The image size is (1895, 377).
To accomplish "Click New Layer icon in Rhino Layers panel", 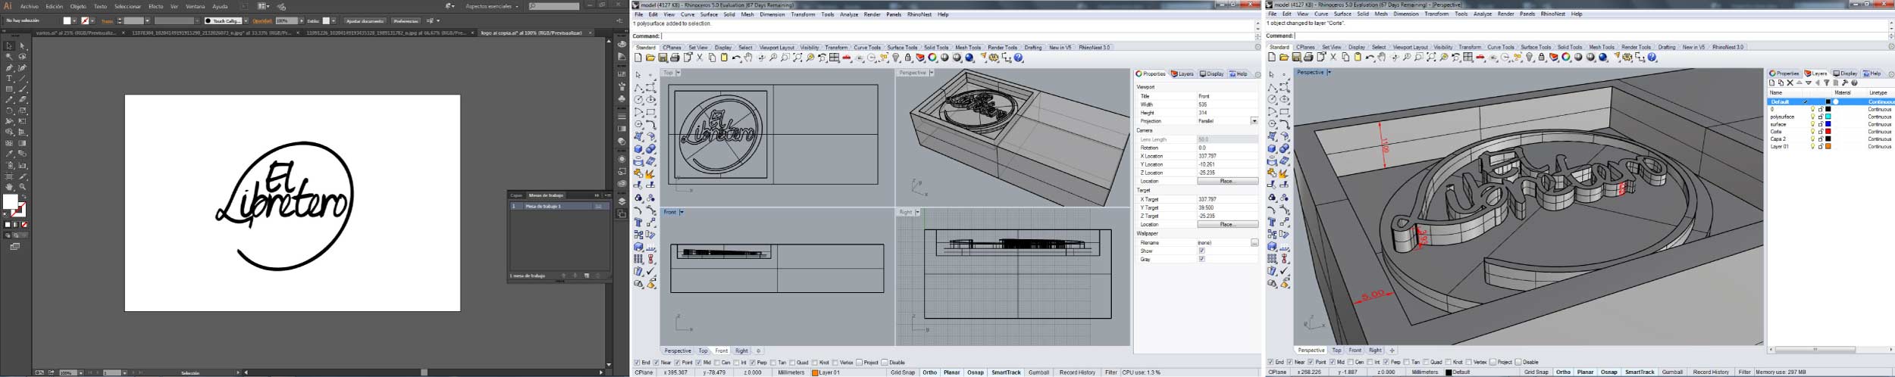I will pos(1772,83).
